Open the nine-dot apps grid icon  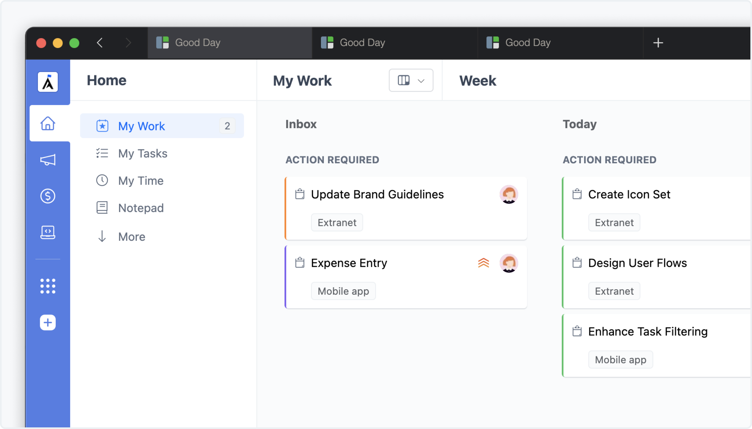pyautogui.click(x=48, y=286)
